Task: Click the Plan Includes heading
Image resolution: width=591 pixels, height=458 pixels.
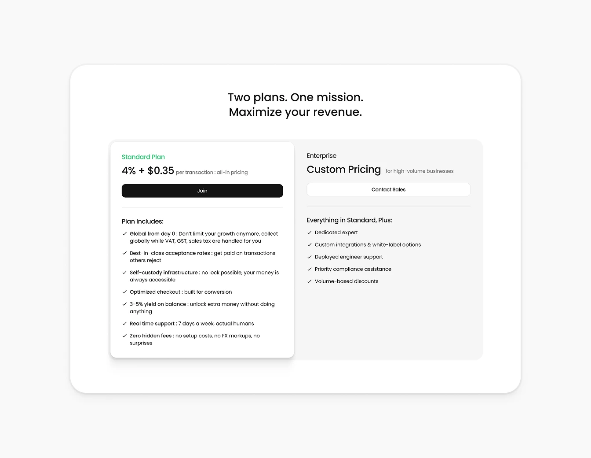Action: pos(142,221)
